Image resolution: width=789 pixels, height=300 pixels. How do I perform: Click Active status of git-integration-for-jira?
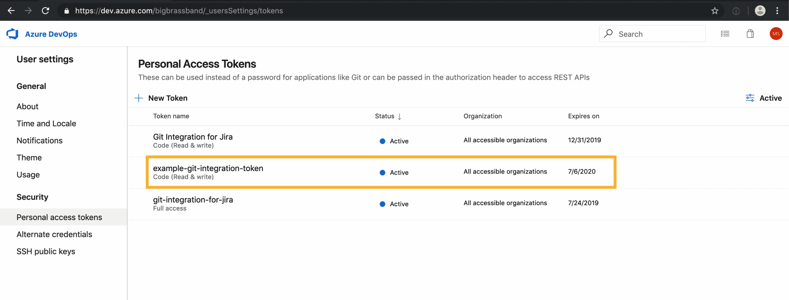pos(394,204)
